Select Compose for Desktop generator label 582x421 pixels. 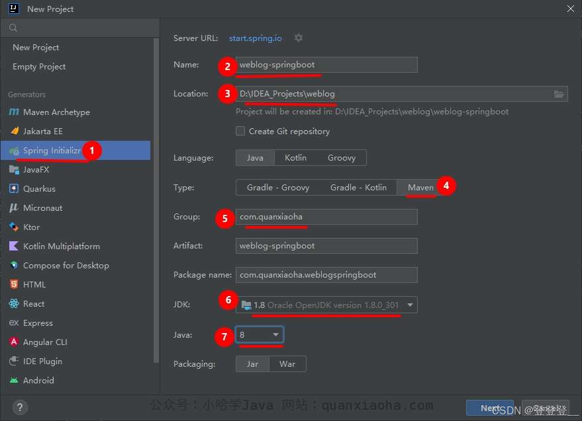66,265
